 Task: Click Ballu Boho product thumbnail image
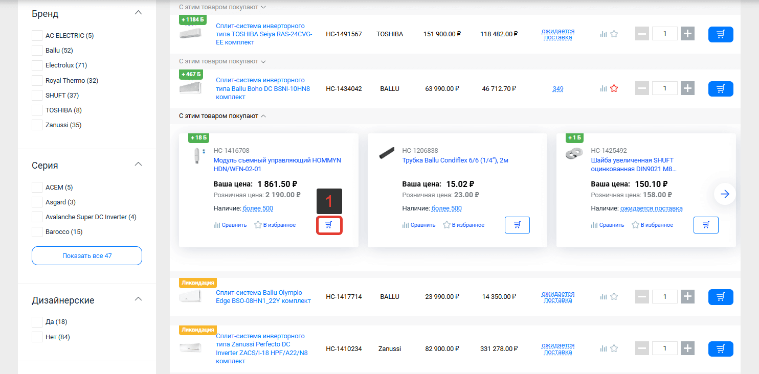[x=190, y=88]
